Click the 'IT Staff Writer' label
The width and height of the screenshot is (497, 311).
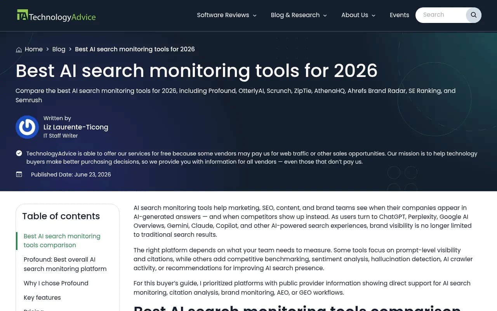tap(61, 136)
